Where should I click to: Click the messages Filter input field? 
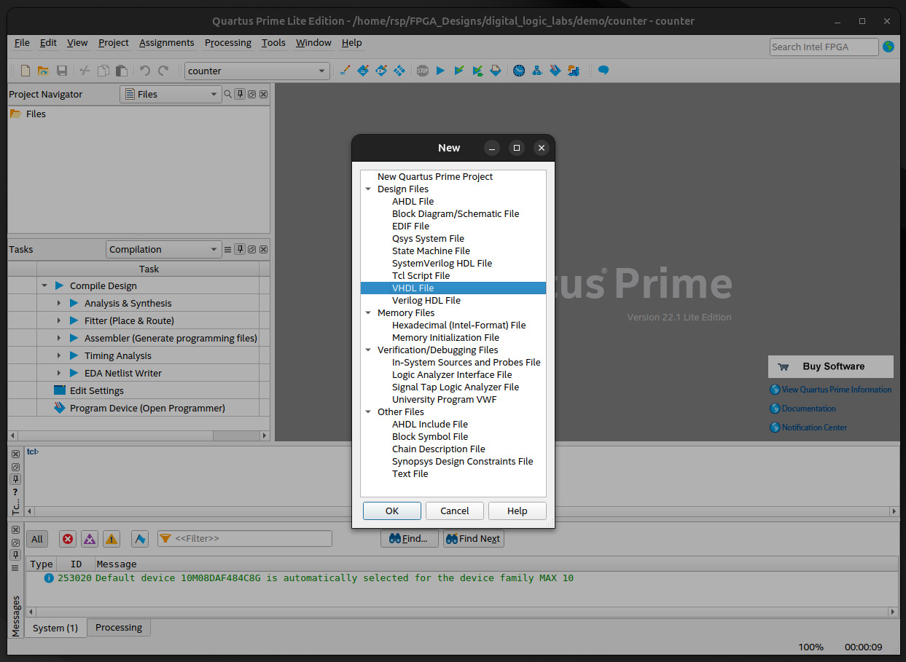(251, 539)
